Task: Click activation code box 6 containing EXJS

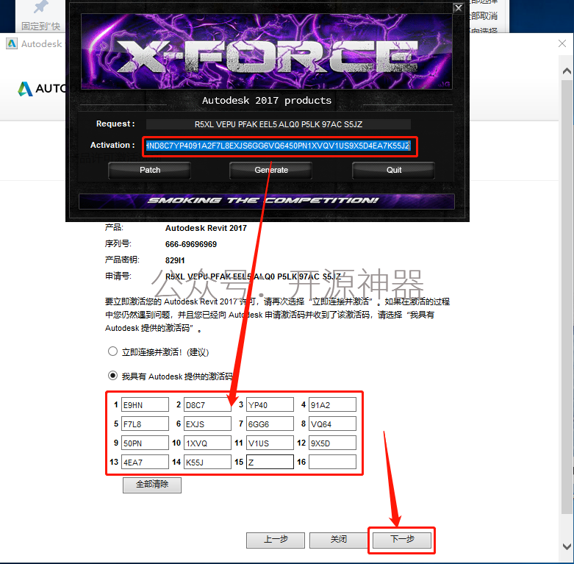Action: coord(207,424)
